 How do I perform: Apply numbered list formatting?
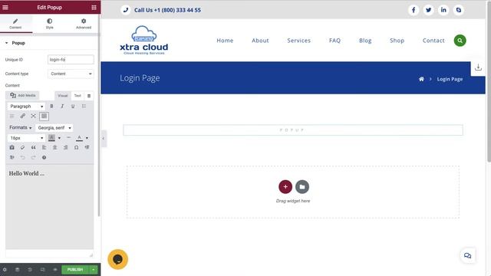pyautogui.click(x=12, y=116)
